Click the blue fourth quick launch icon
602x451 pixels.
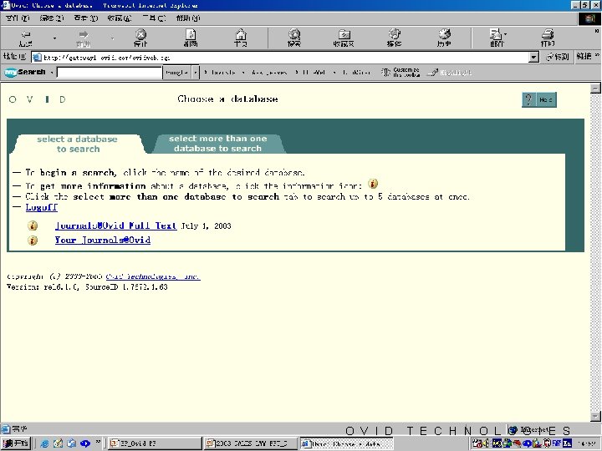tap(84, 443)
